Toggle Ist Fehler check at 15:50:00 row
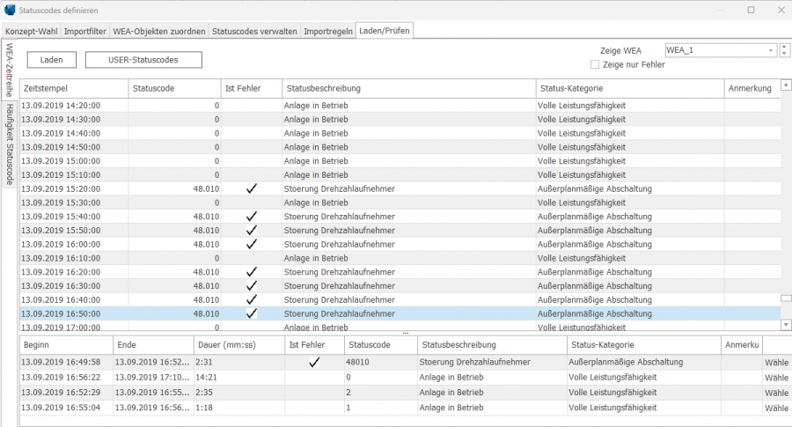 point(252,231)
